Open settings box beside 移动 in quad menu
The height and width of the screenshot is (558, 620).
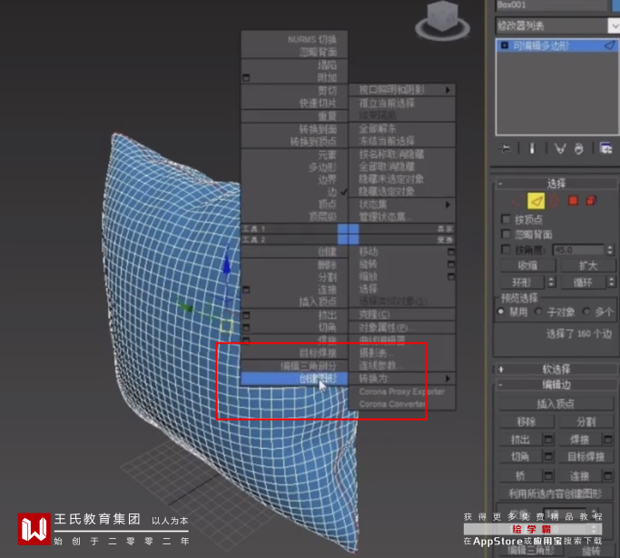click(451, 252)
